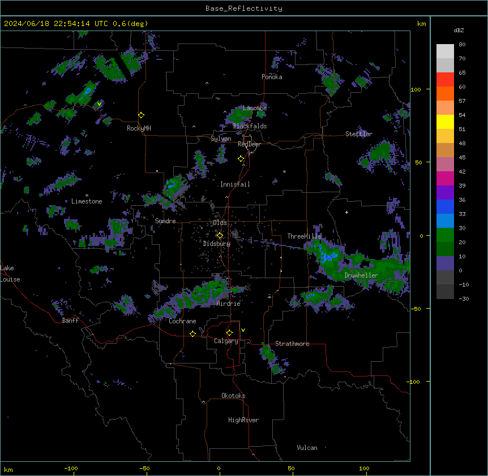Click the magenta swatch in the dBZ scale
Image resolution: width=488 pixels, height=476 pixels.
[445, 178]
